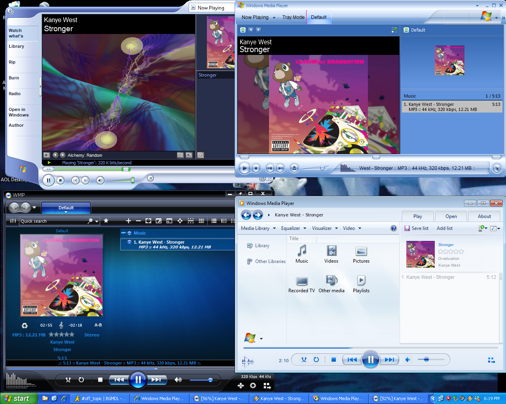Select Library in the navigation tree

click(x=258, y=246)
